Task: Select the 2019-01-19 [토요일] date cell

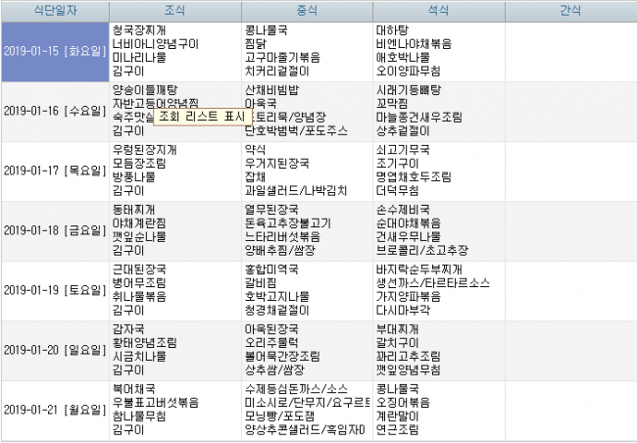Action: tap(54, 289)
